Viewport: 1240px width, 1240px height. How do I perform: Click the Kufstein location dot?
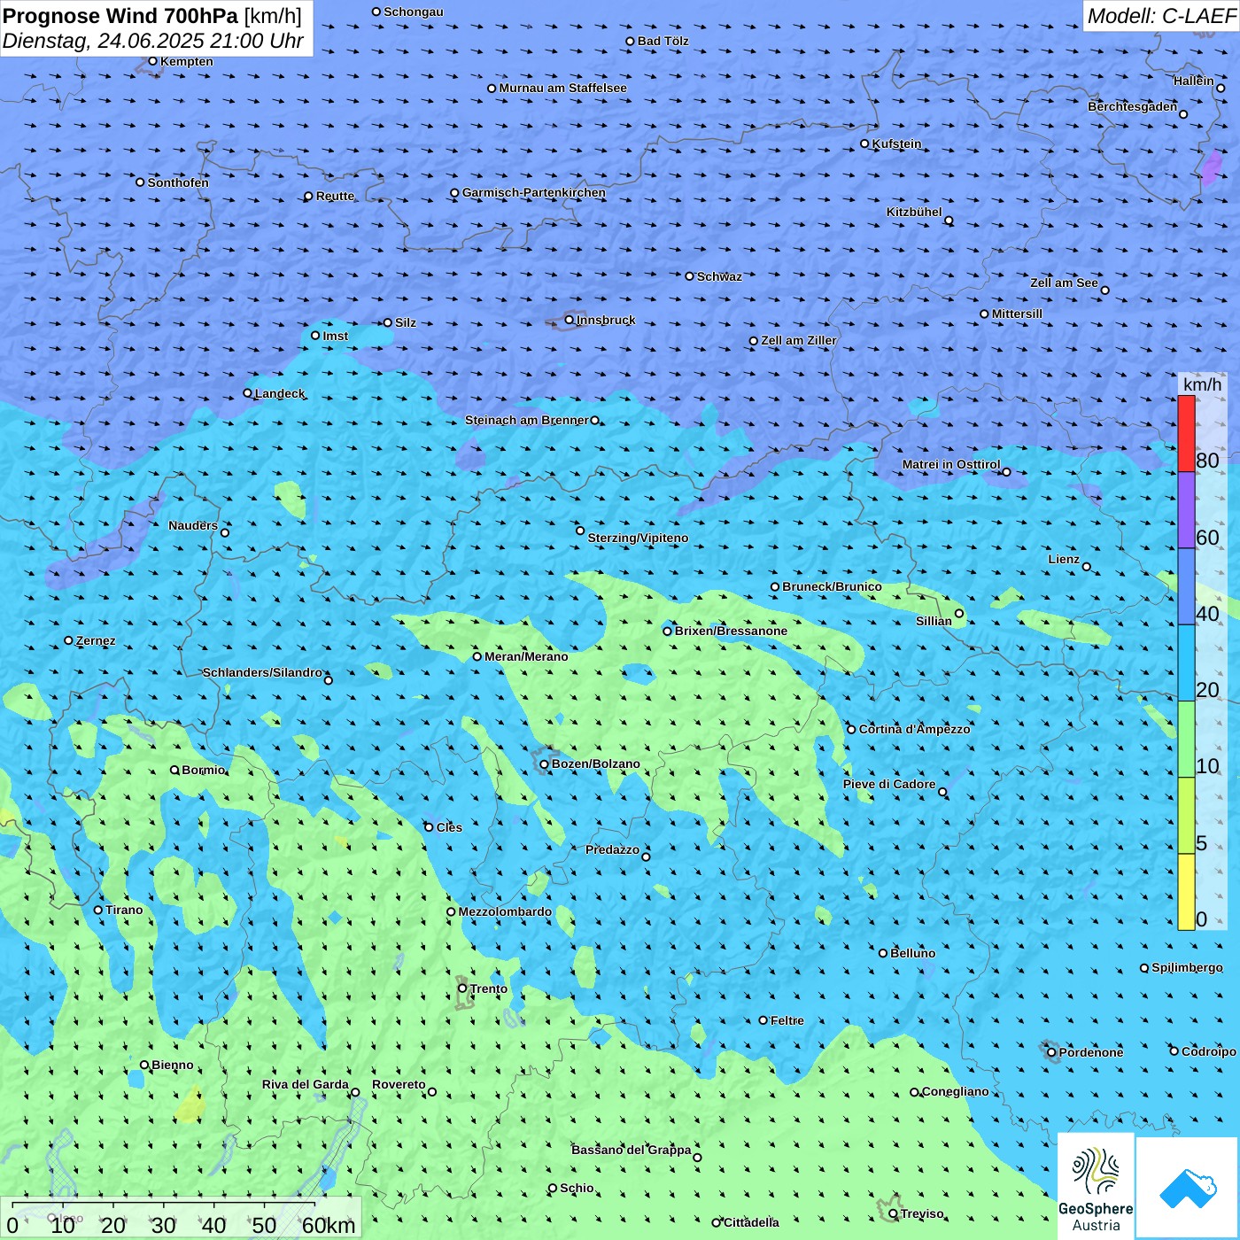[864, 143]
